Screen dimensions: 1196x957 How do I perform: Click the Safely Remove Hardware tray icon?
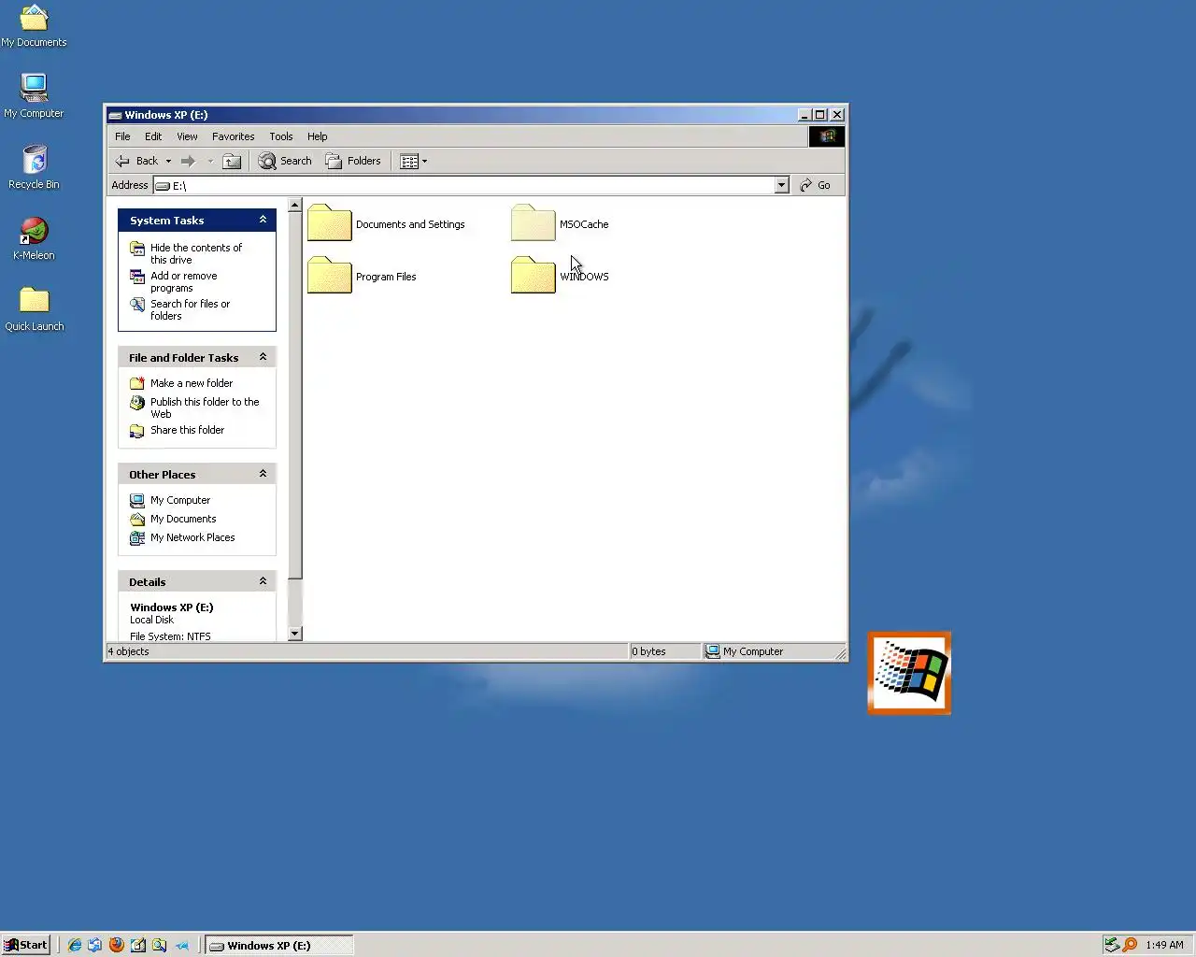coord(1111,945)
